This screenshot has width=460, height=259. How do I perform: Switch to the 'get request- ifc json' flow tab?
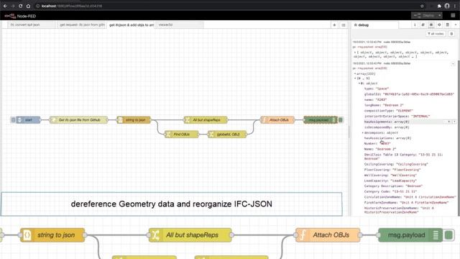[81, 25]
